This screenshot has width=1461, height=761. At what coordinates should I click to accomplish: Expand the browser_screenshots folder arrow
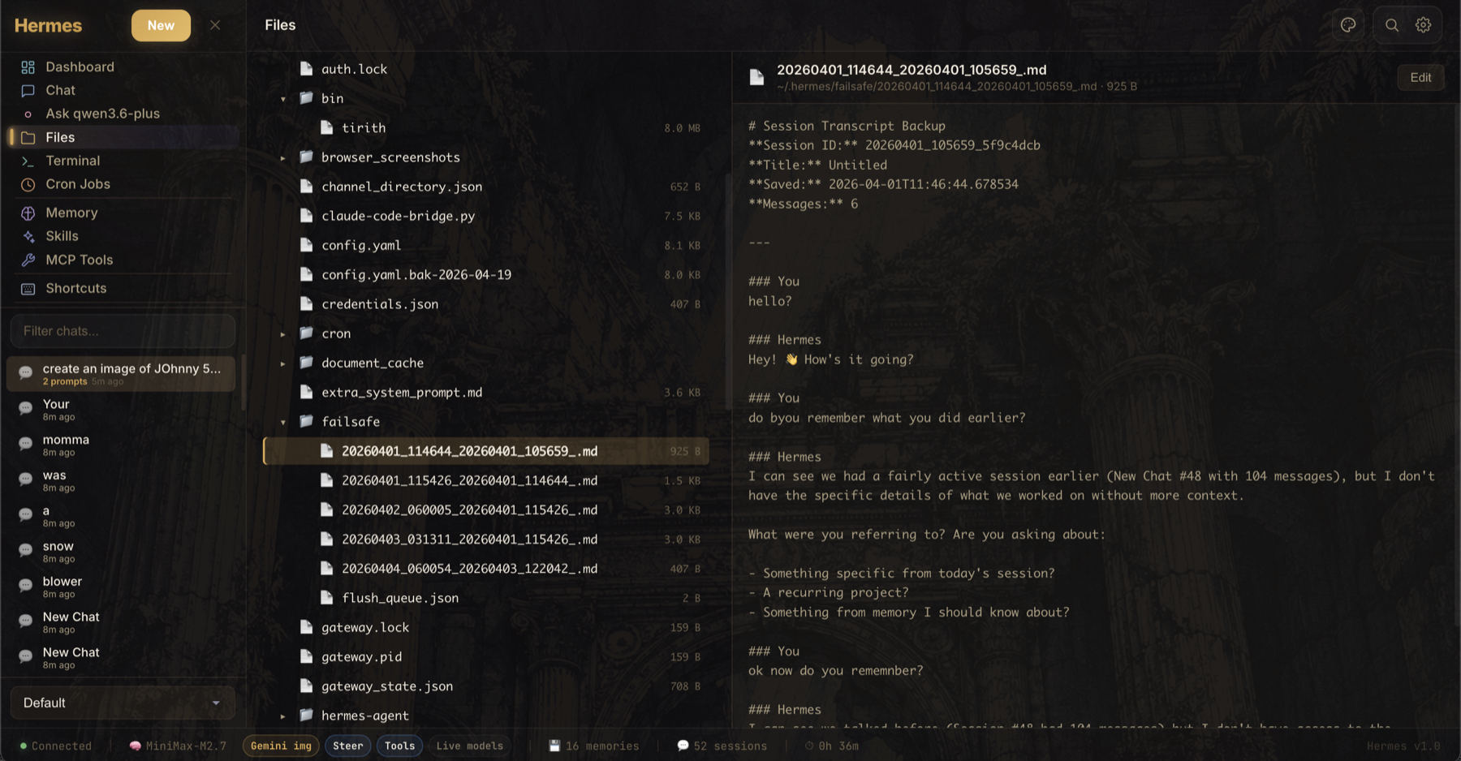click(x=283, y=157)
